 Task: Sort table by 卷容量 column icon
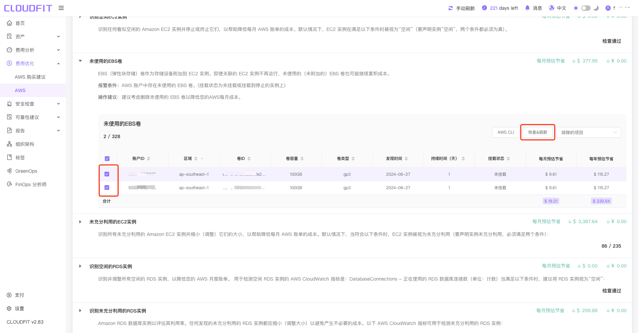[302, 159]
